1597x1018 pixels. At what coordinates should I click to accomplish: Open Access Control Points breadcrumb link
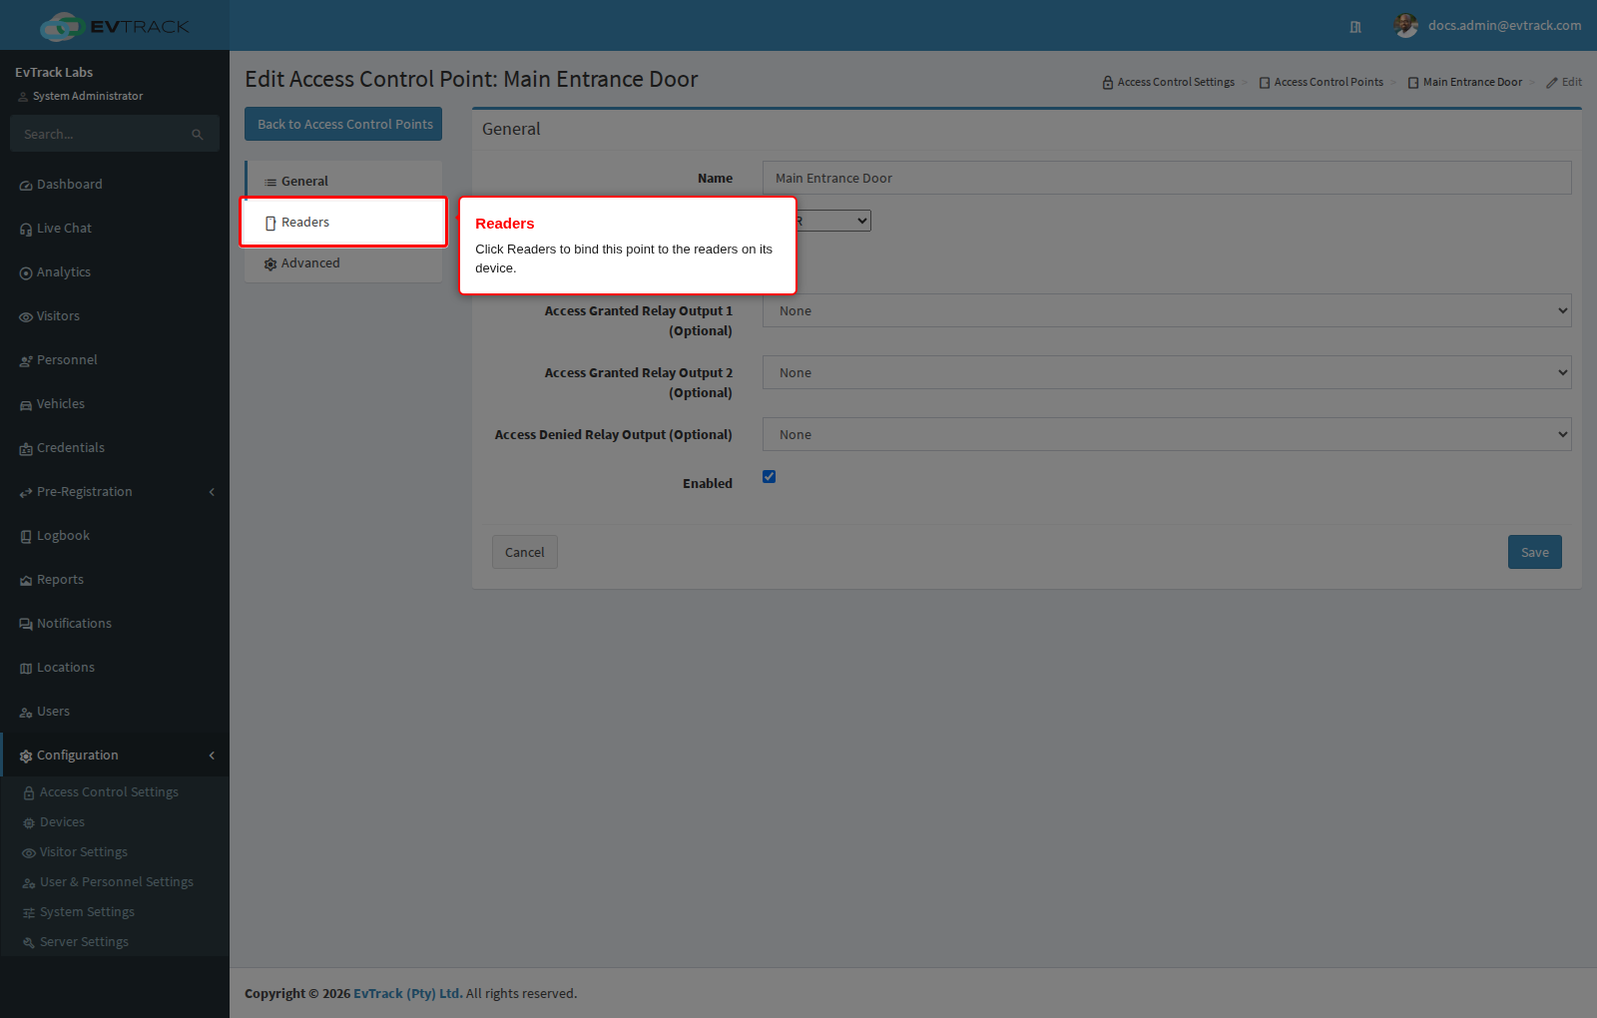tap(1322, 82)
